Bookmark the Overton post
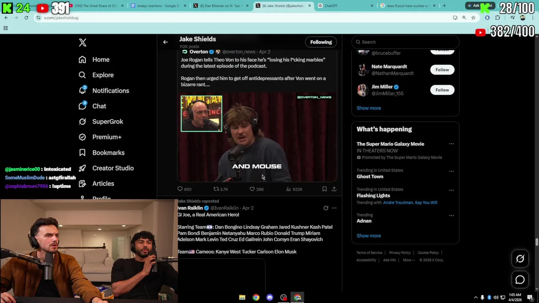Image resolution: width=539 pixels, height=303 pixels. pyautogui.click(x=324, y=189)
